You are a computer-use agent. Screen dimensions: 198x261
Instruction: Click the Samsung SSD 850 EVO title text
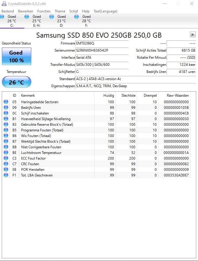click(x=99, y=35)
